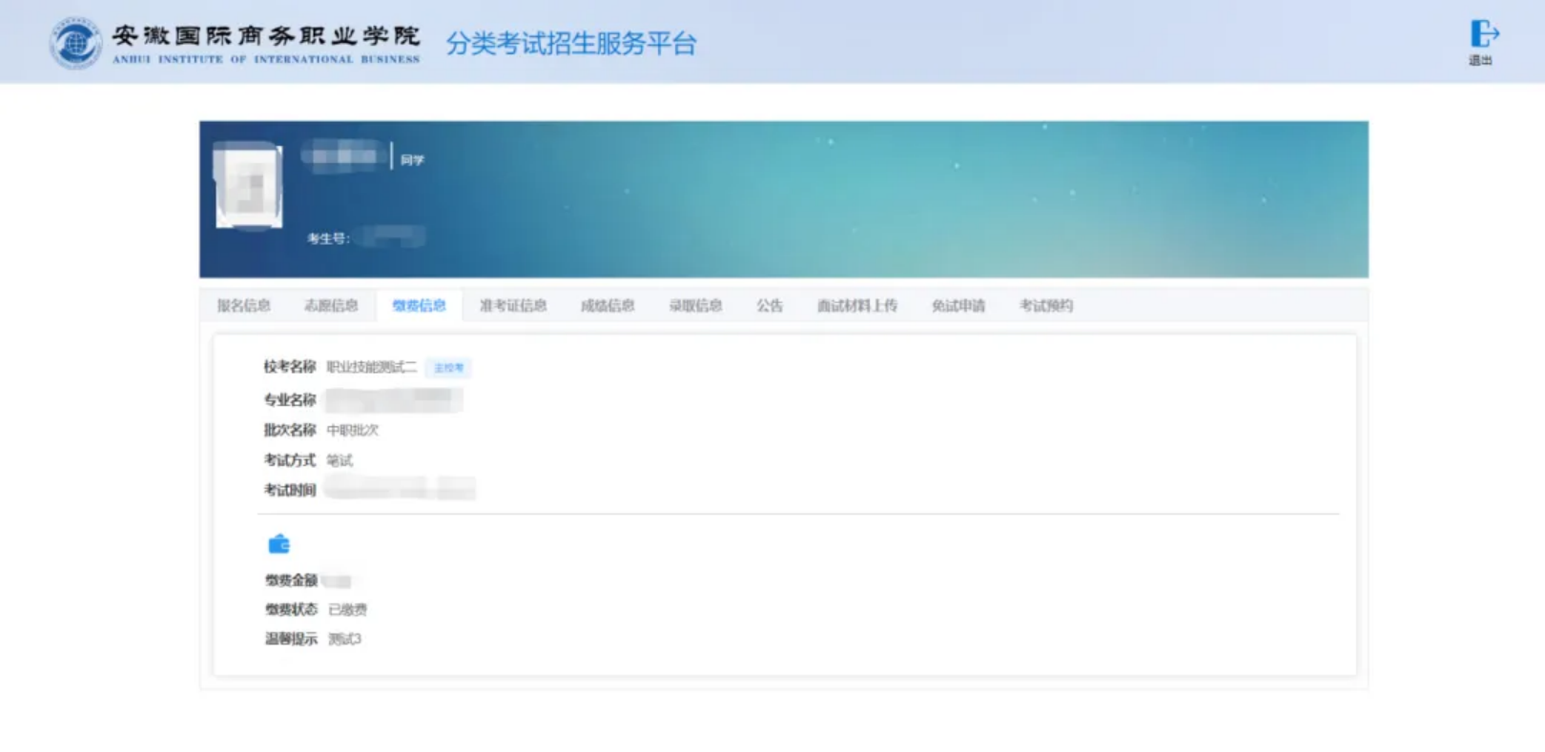Select the 笔试 exam method value
This screenshot has width=1545, height=752.
click(340, 460)
